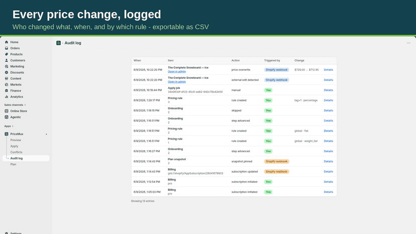416x234 pixels.
Task: Open the Plan page under PriceMux
Action: pyautogui.click(x=13, y=164)
